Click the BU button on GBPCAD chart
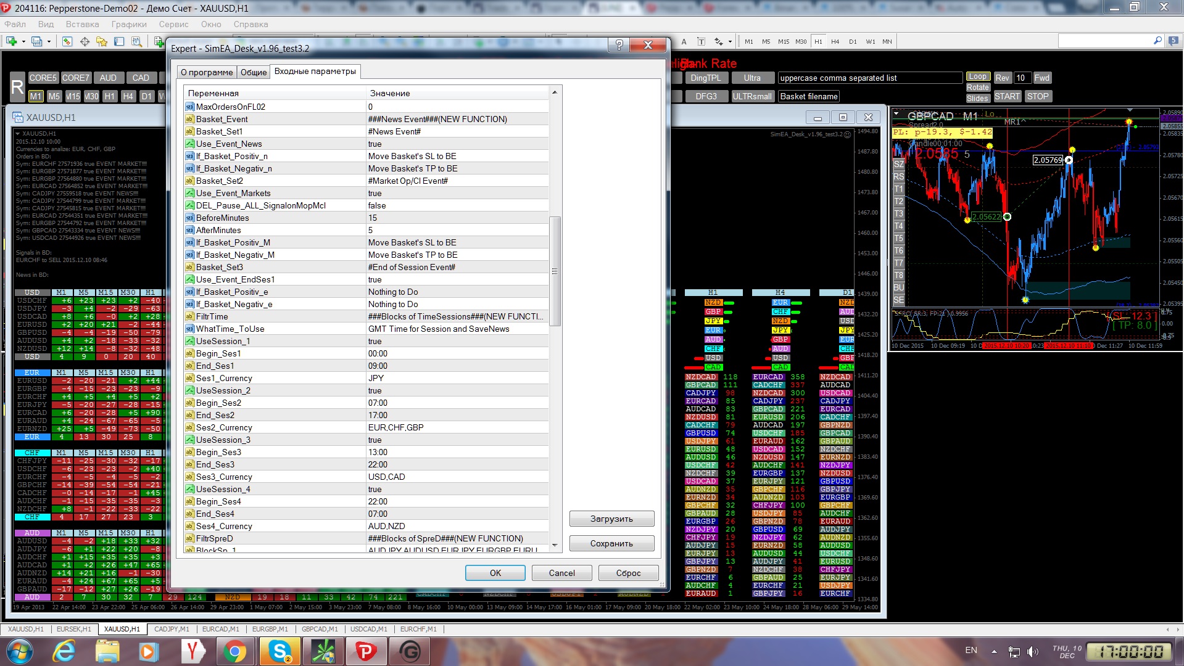This screenshot has height=666, width=1184. (898, 287)
